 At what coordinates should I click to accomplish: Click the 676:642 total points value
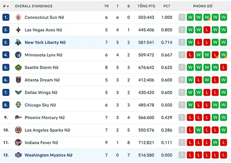(x=146, y=67)
